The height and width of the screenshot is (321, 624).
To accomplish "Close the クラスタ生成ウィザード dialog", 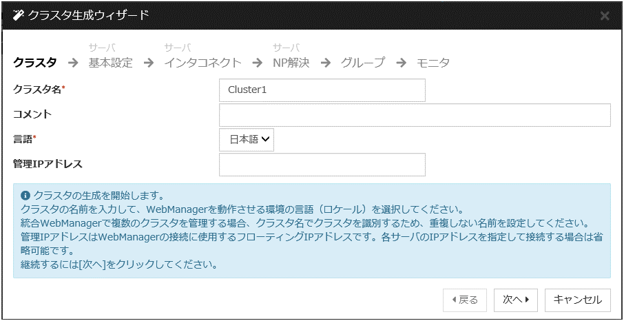I will [604, 16].
